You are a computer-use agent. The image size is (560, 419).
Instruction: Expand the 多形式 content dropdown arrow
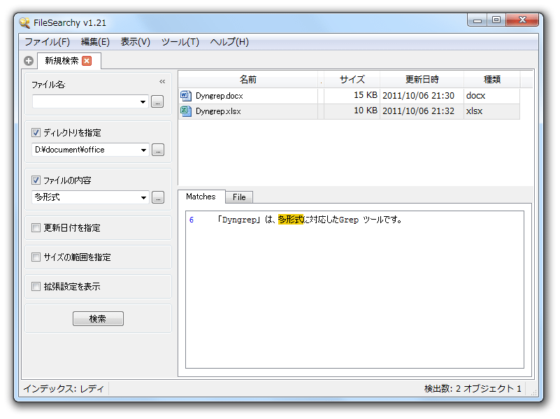click(143, 197)
